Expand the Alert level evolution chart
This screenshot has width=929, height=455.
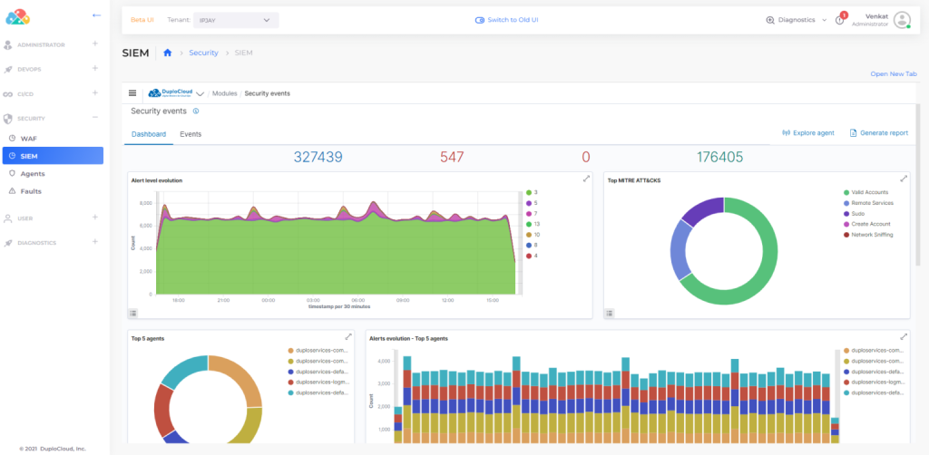(586, 179)
